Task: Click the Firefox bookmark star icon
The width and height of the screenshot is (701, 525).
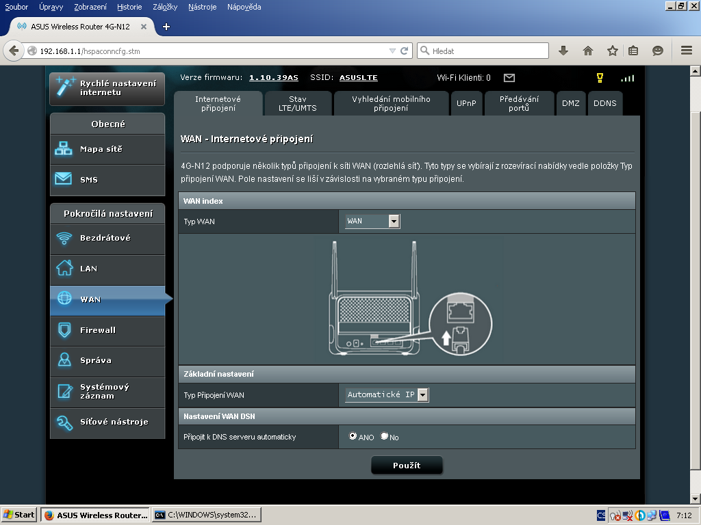Action: click(x=612, y=51)
